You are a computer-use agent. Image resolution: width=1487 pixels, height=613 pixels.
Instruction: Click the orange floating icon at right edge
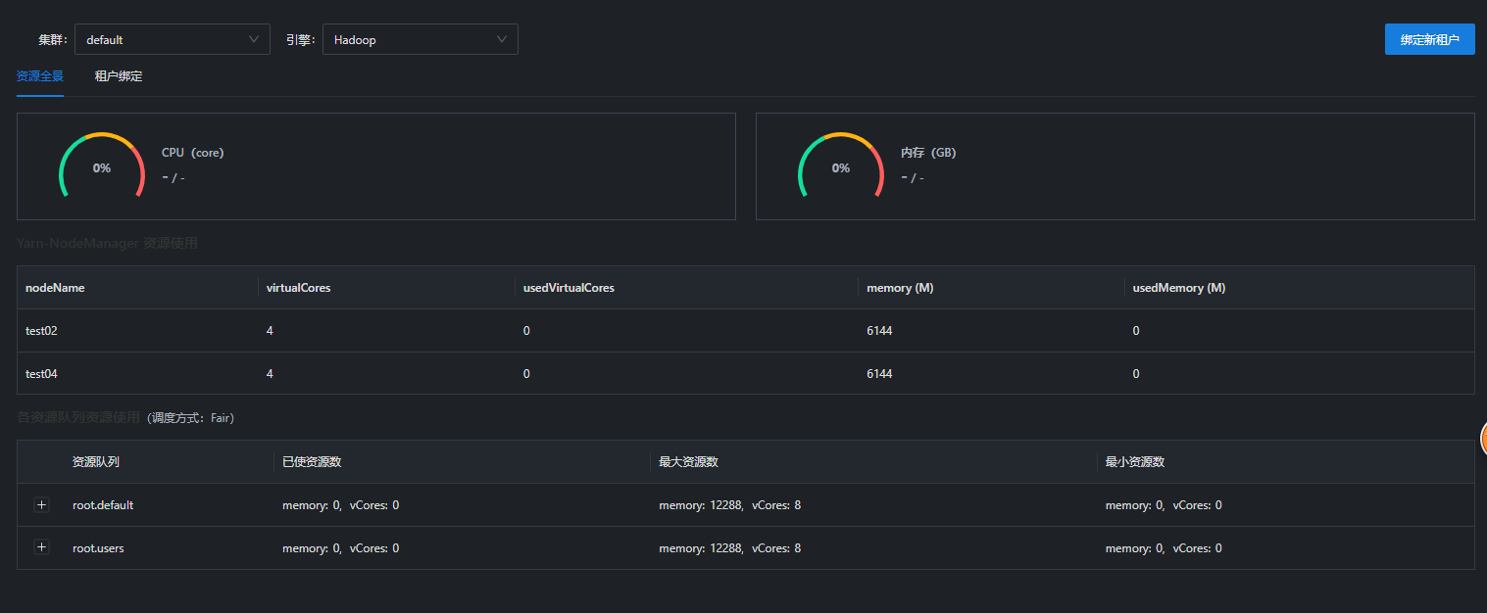point(1482,439)
